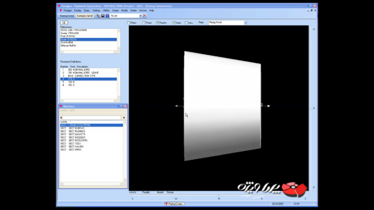Select SECT.NOZZLES in Members list
The width and height of the screenshot is (374, 210).
coord(91,137)
